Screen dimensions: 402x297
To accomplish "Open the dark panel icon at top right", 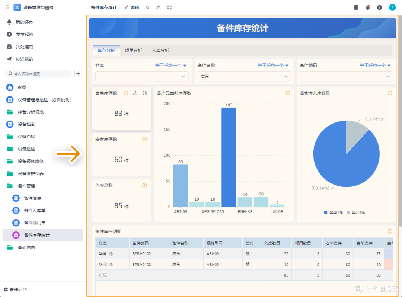I will (356, 7).
